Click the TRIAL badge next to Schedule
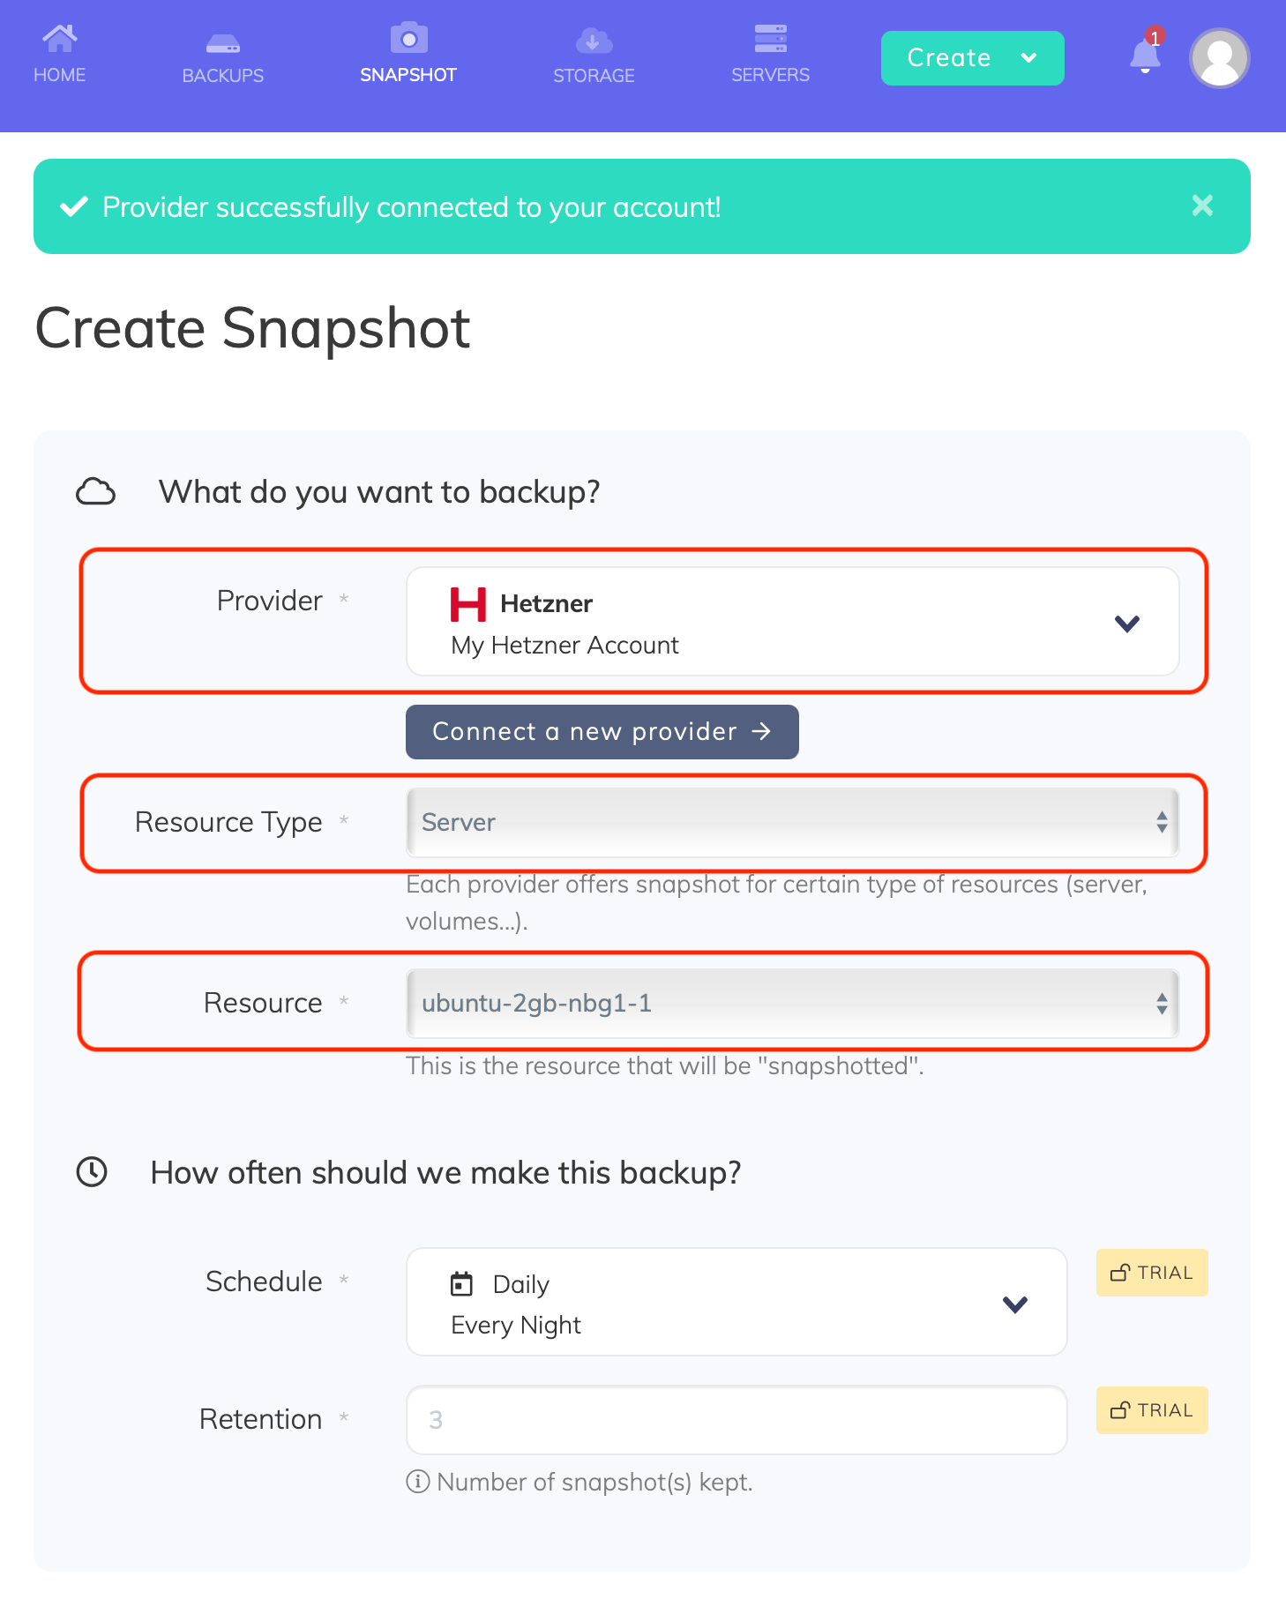Screen dimensions: 1286x1614 tap(1151, 1273)
